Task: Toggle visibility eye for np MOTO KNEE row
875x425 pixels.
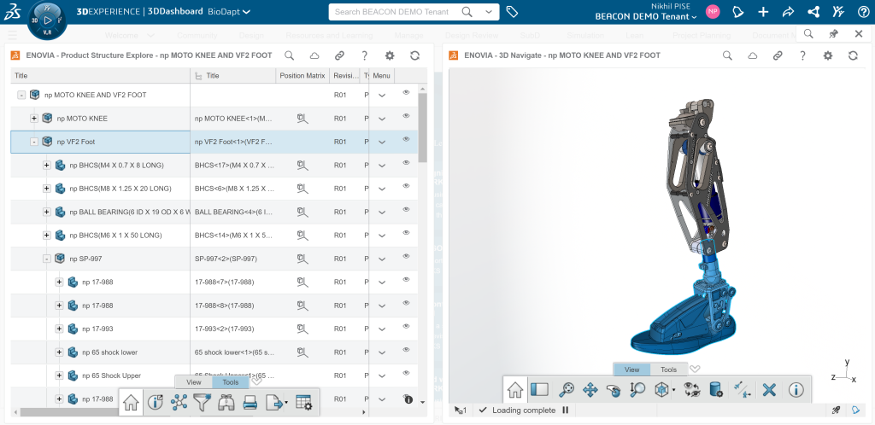Action: pos(406,116)
